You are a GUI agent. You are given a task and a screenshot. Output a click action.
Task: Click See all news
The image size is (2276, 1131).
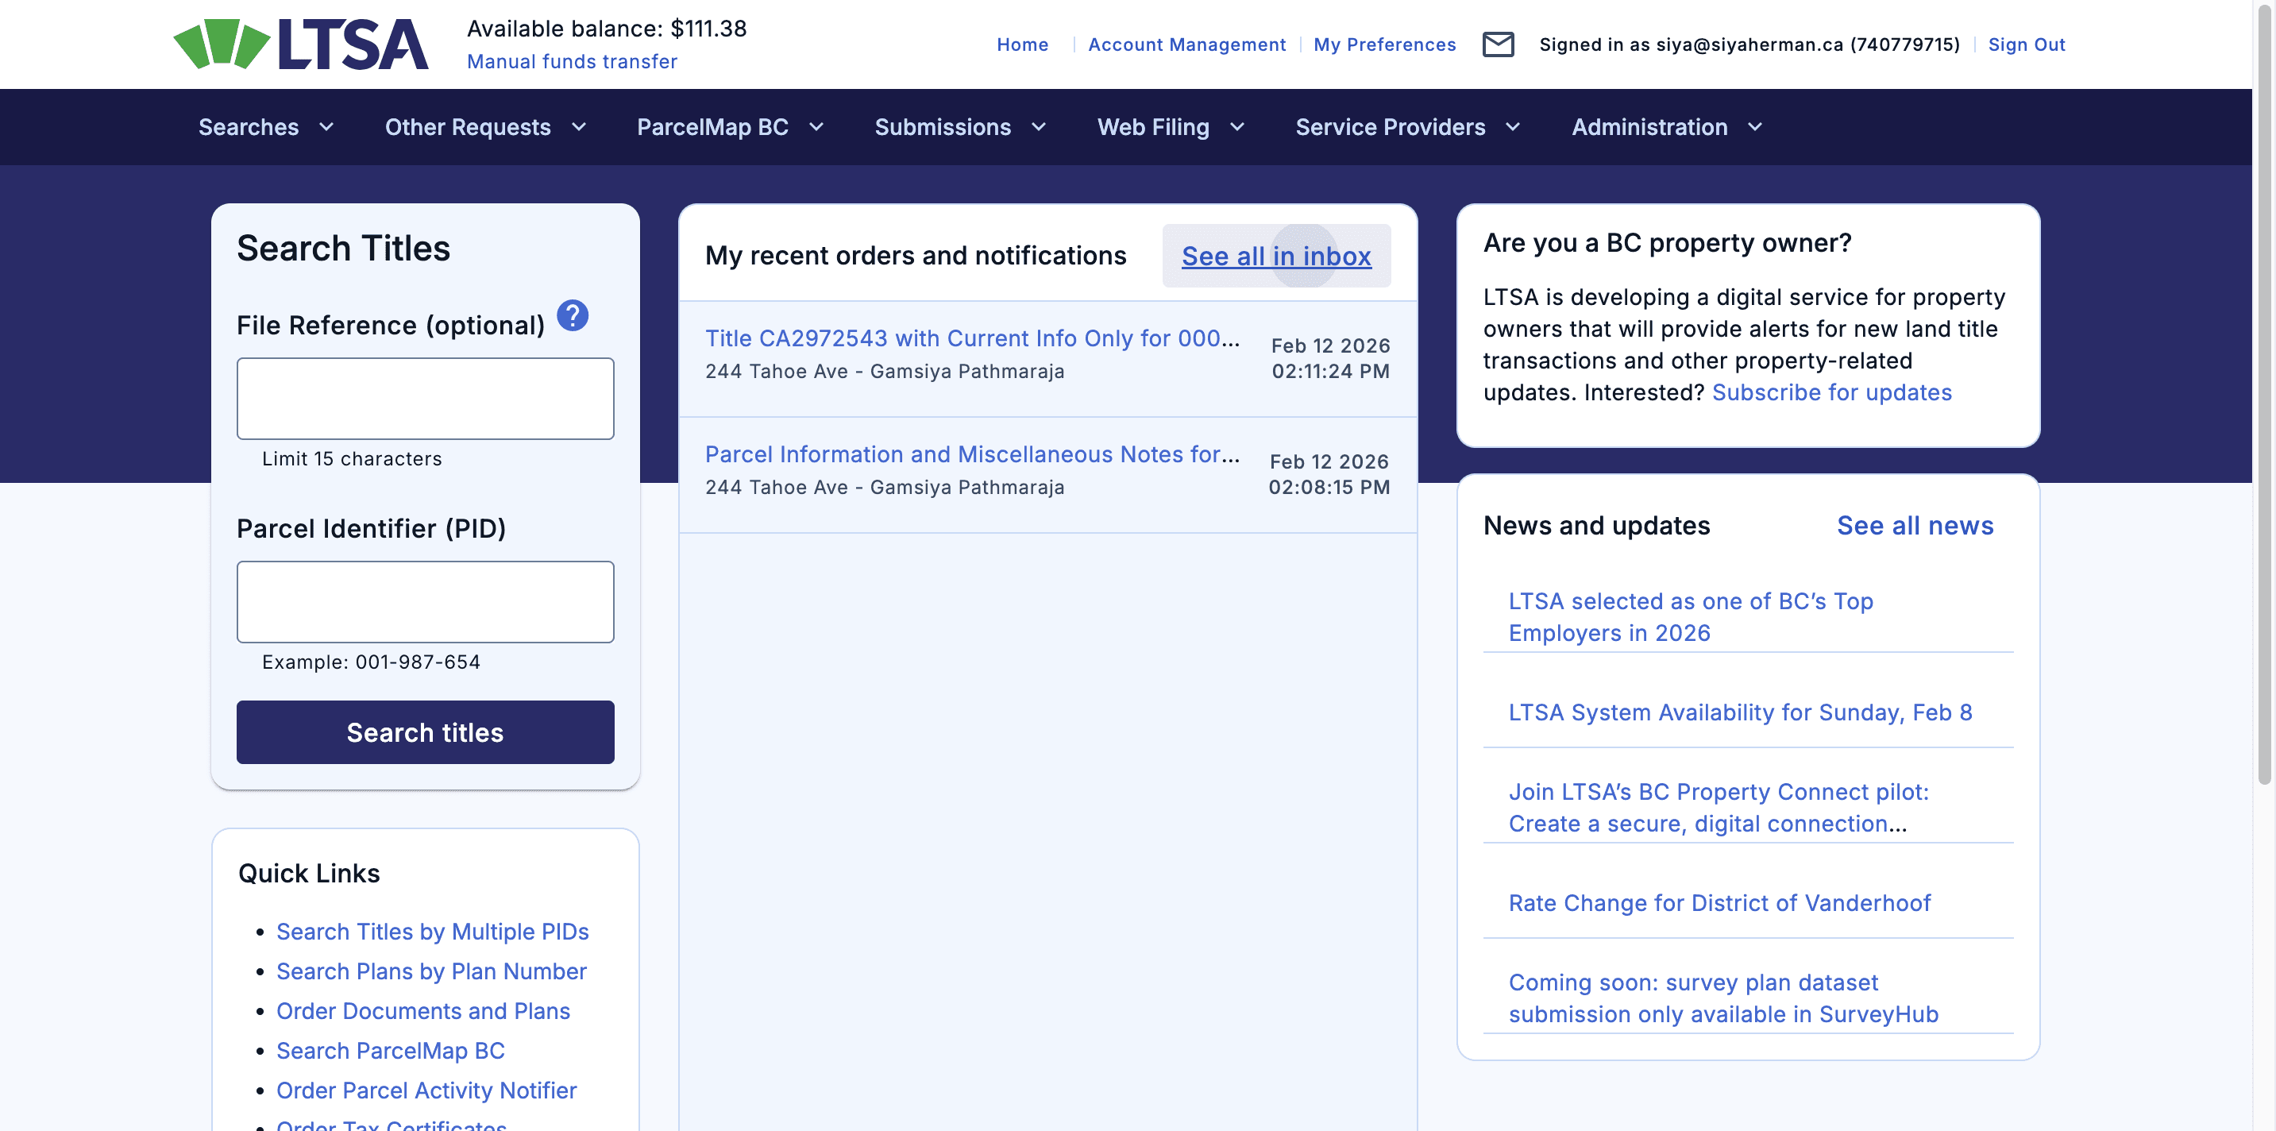click(1915, 526)
